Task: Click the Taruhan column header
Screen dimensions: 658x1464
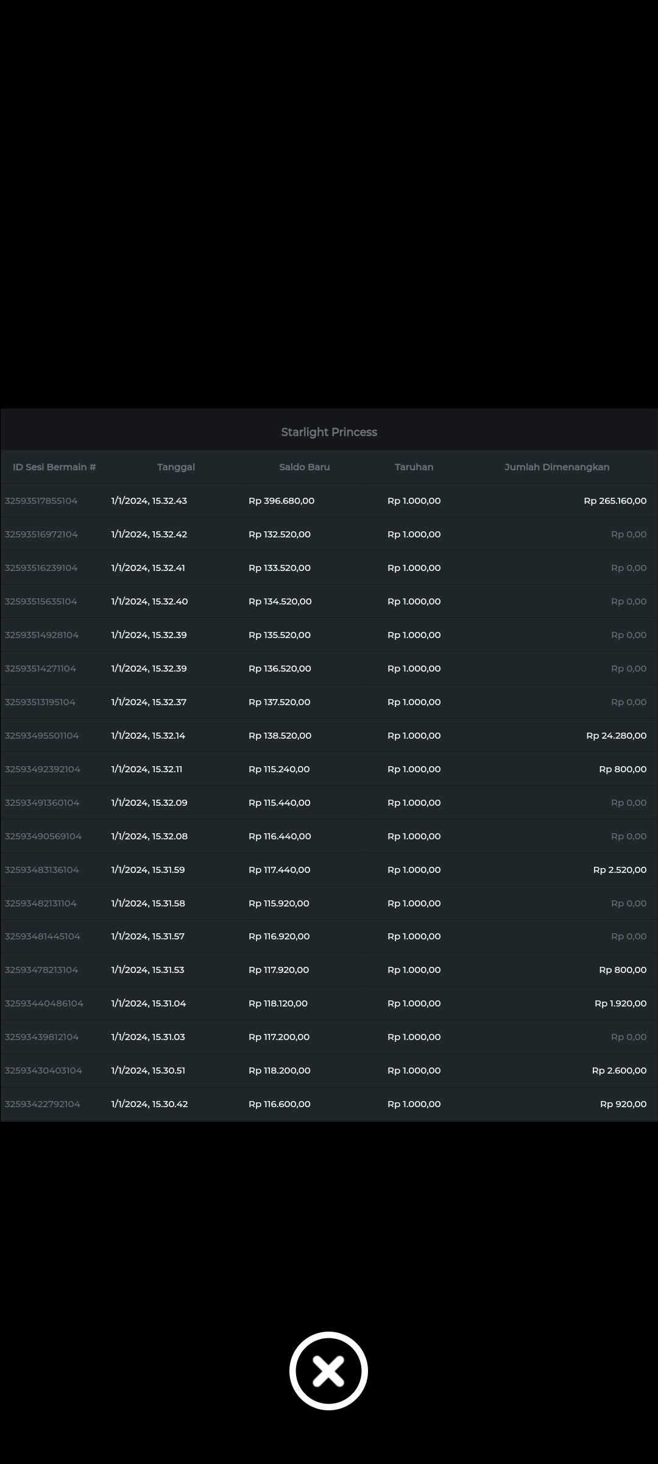Action: point(414,467)
